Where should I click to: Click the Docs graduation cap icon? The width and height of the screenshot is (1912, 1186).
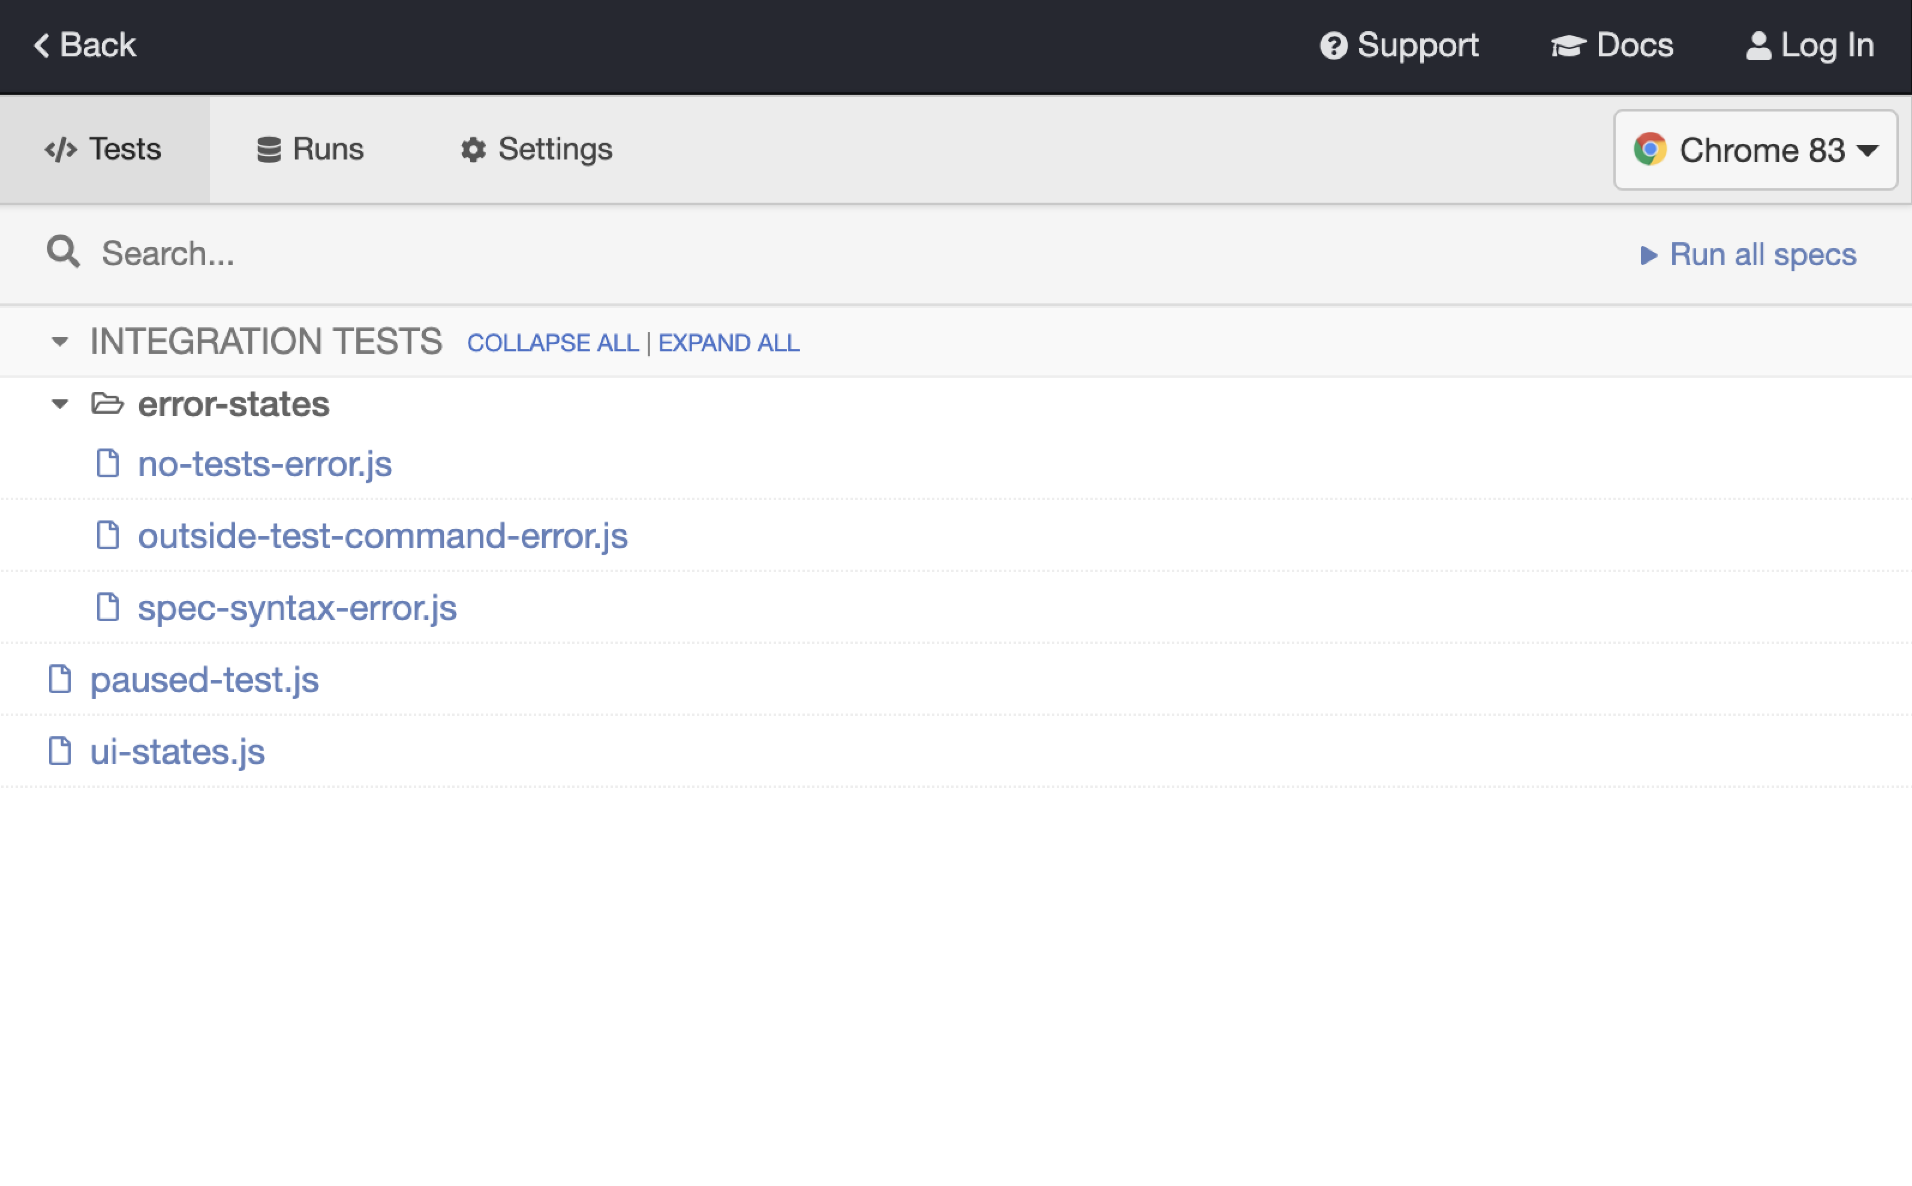click(1570, 45)
